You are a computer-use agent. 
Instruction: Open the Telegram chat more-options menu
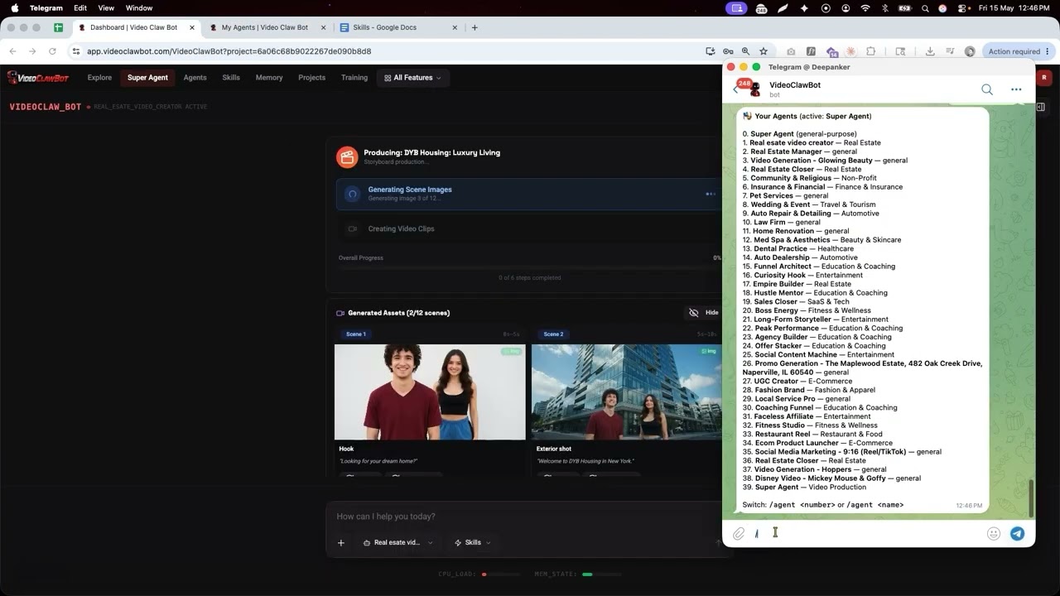pyautogui.click(x=1016, y=89)
